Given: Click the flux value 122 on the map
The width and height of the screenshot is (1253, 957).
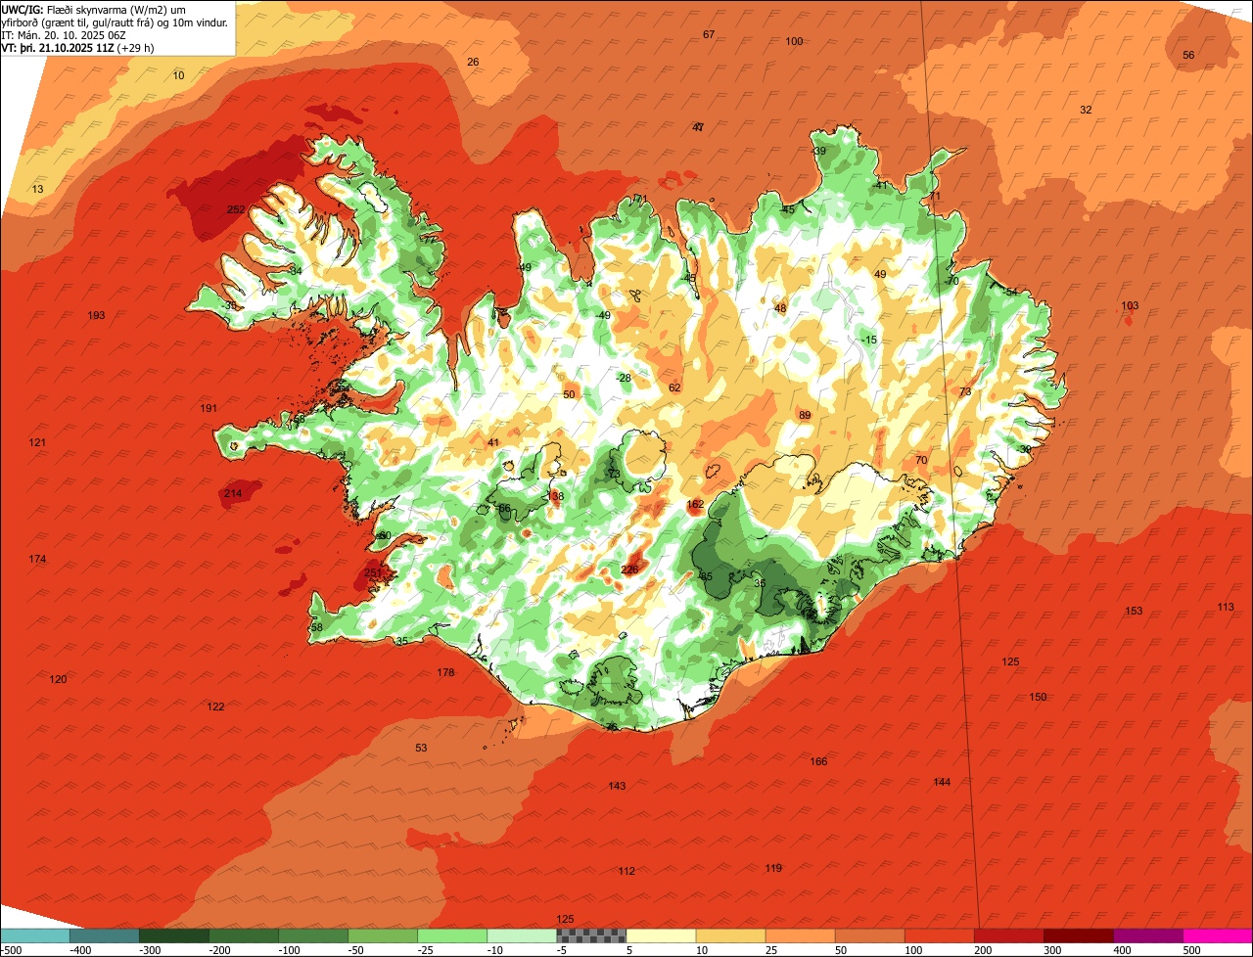Looking at the screenshot, I should pos(215,706).
